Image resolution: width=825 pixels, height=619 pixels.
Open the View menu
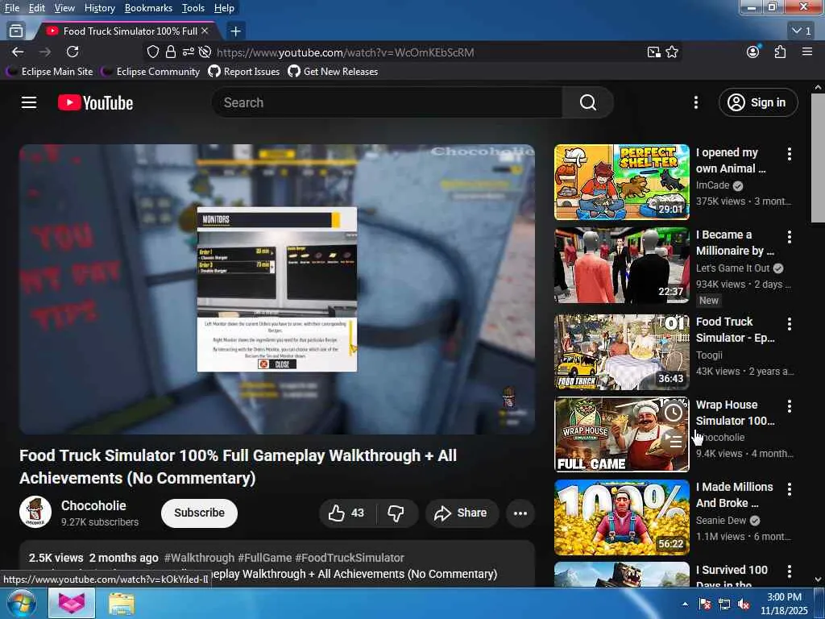(64, 8)
